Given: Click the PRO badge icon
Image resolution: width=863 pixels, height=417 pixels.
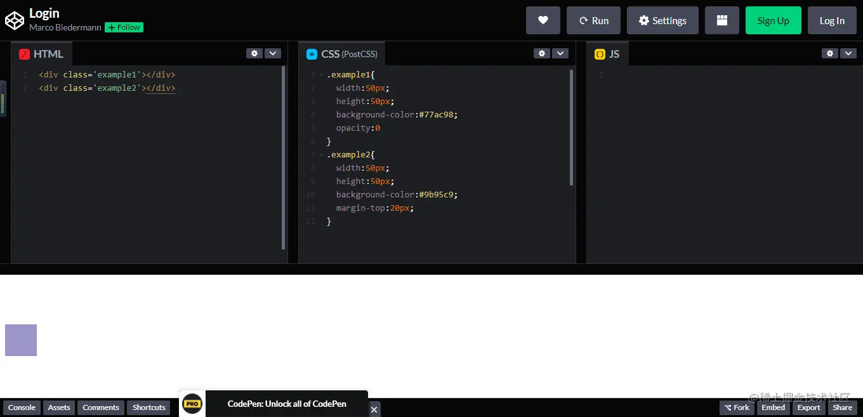Looking at the screenshot, I should (192, 404).
